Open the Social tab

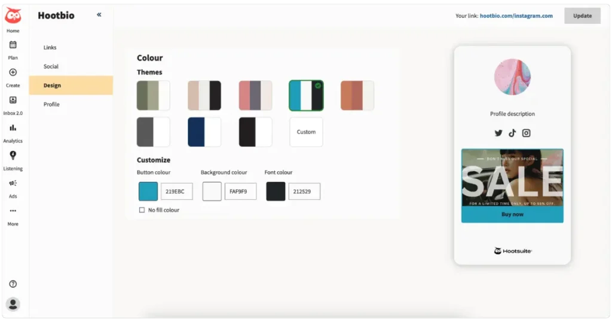(x=51, y=66)
